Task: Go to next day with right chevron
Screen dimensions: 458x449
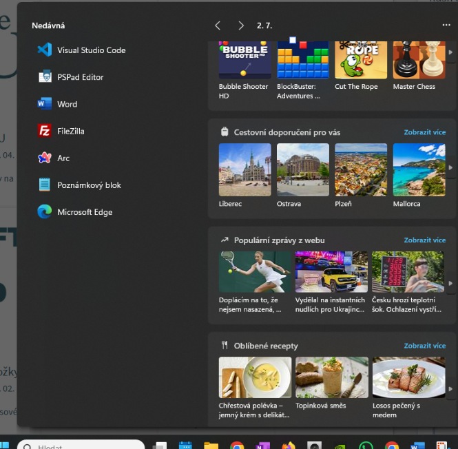Action: click(241, 25)
